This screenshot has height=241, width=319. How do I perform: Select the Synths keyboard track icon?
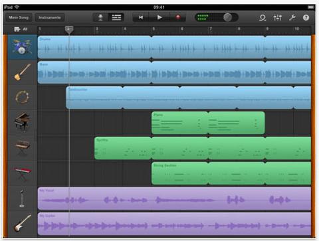click(22, 147)
